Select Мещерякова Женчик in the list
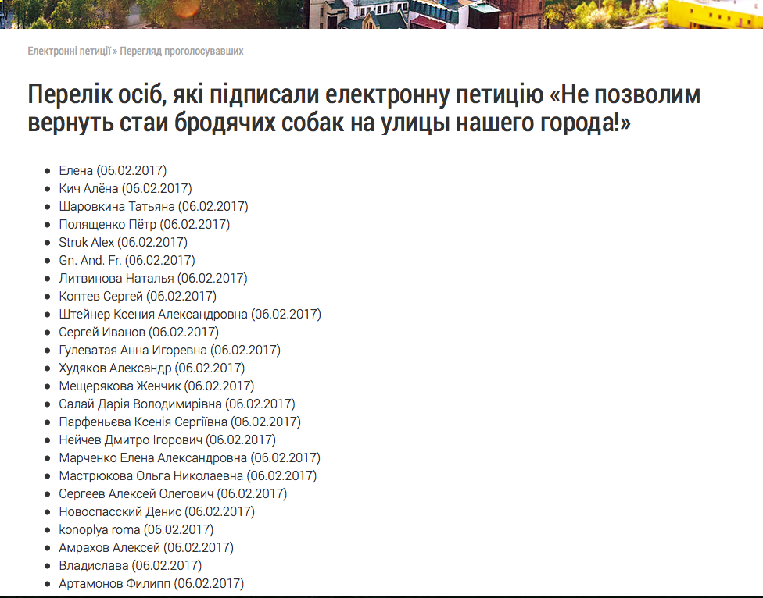The image size is (763, 598). (156, 386)
